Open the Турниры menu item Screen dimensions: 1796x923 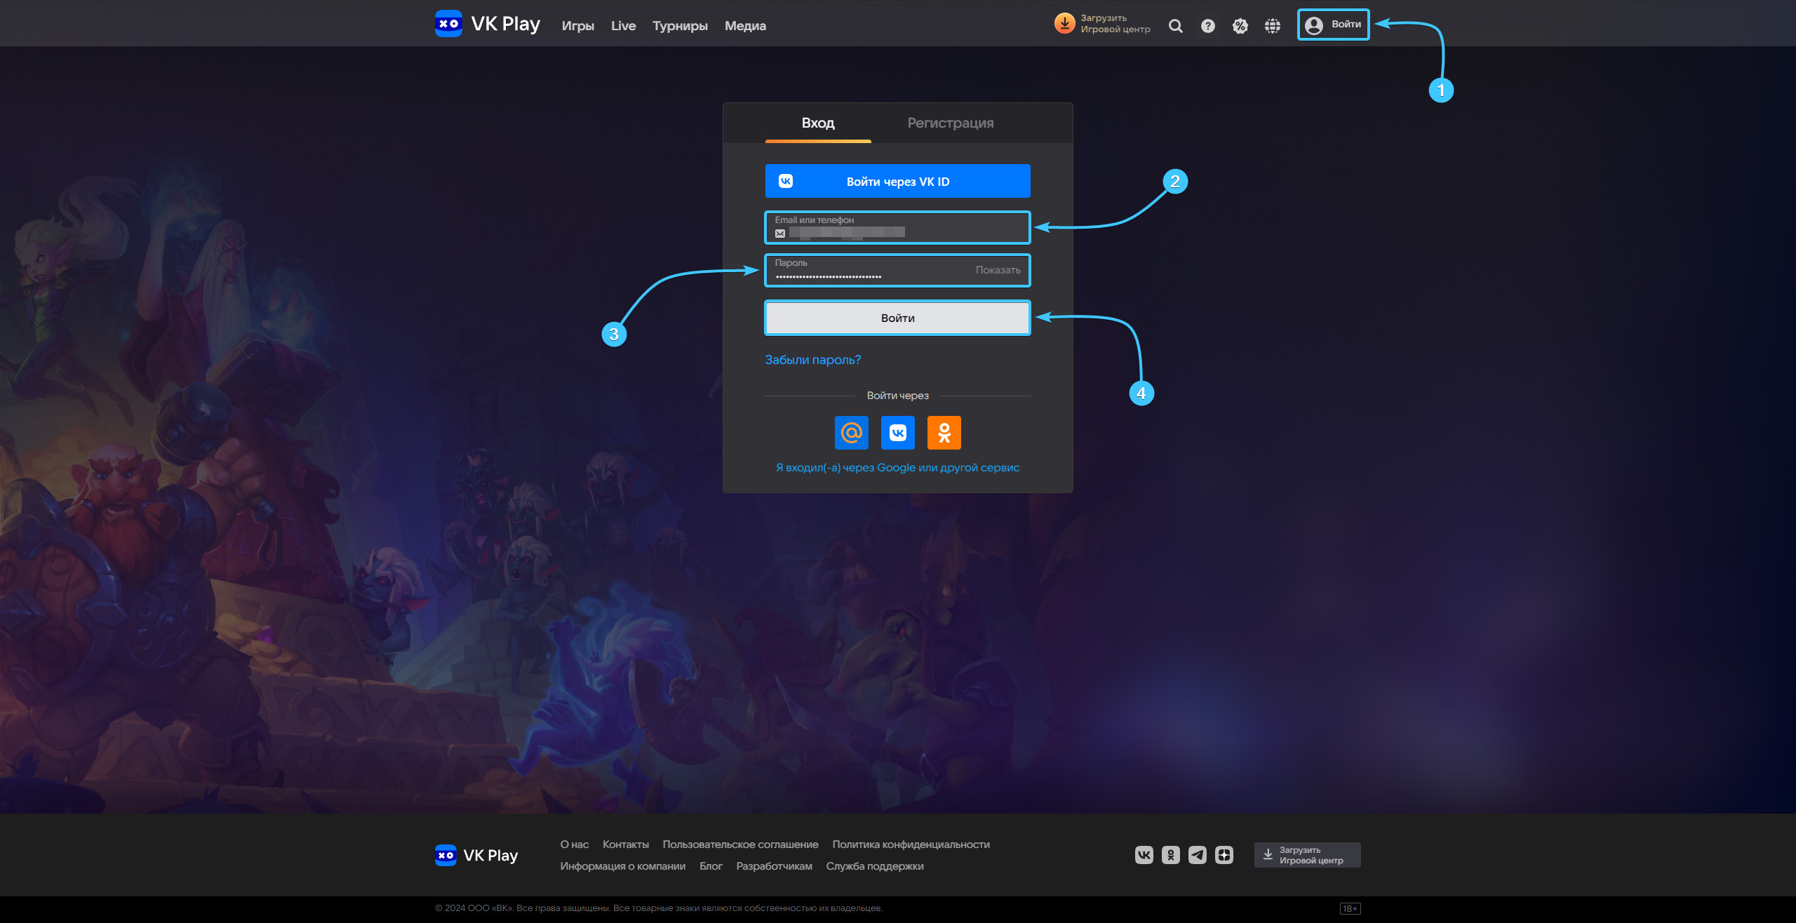tap(679, 26)
